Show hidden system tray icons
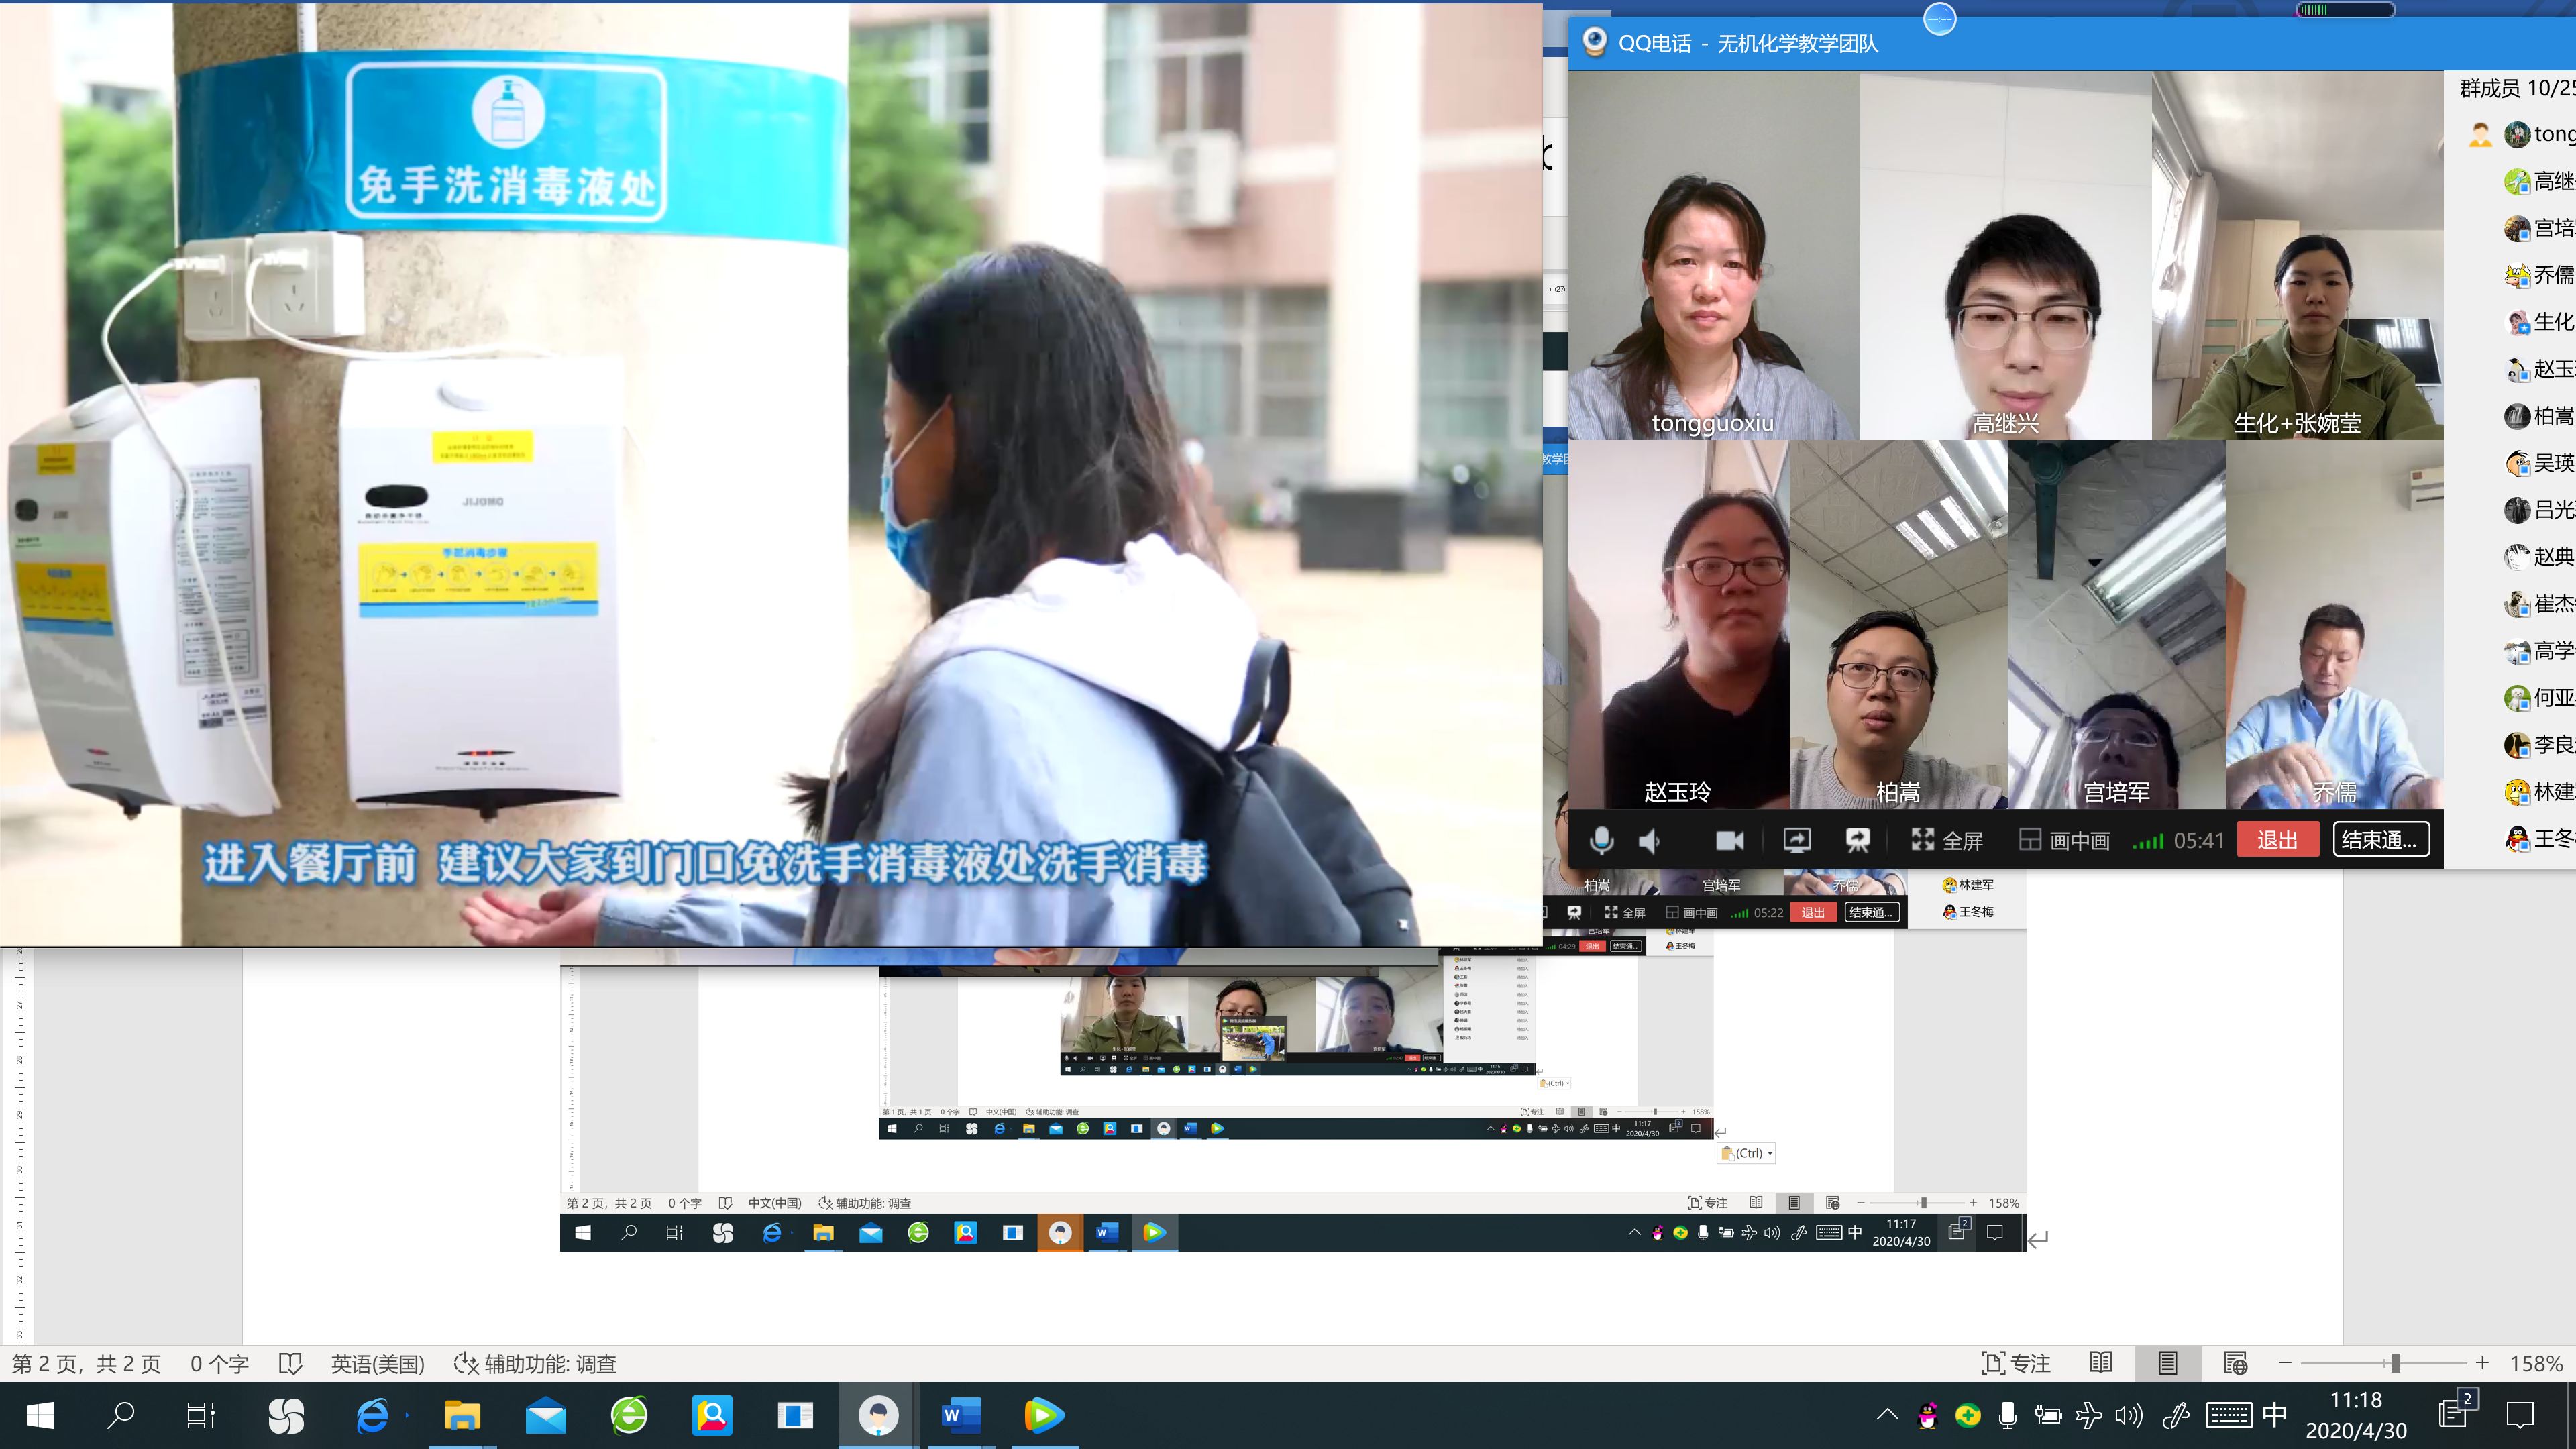This screenshot has height=1449, width=2576. (x=1886, y=1415)
